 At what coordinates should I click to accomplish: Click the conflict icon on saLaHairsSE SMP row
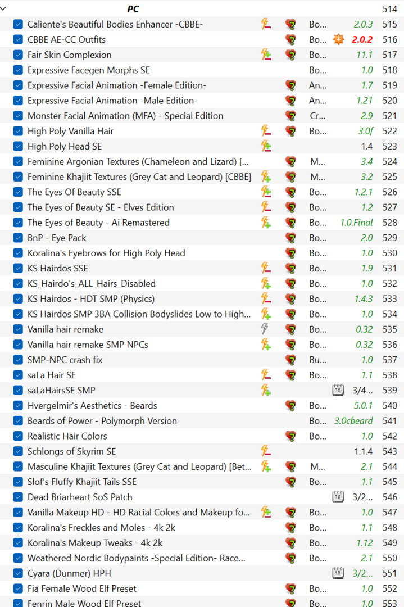coord(265,390)
